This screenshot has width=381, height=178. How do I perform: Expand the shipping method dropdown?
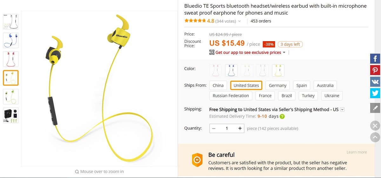[342, 110]
